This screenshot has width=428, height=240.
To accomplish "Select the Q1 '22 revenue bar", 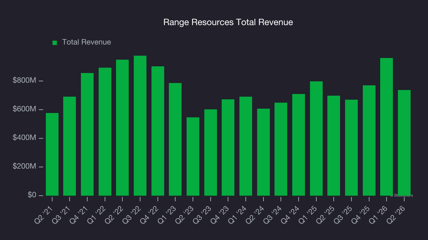I will (105, 132).
